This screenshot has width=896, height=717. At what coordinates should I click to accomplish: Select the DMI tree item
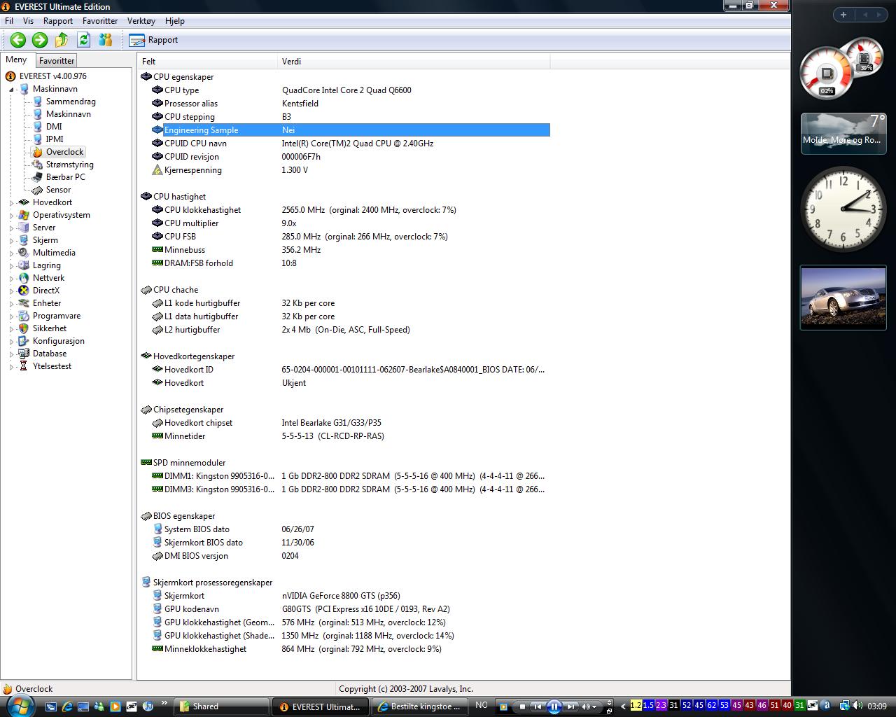[54, 127]
